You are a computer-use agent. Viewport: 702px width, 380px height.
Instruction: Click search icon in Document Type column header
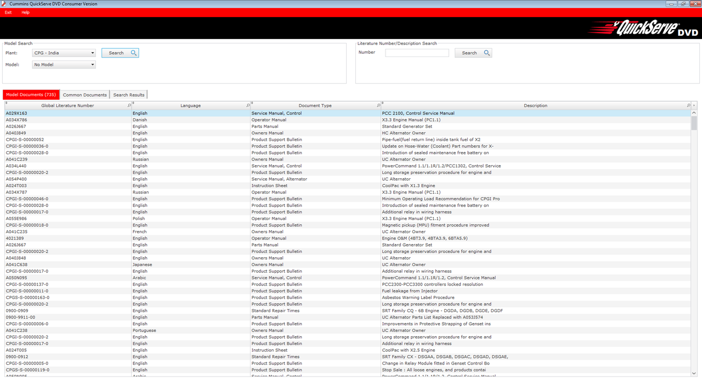coord(378,105)
